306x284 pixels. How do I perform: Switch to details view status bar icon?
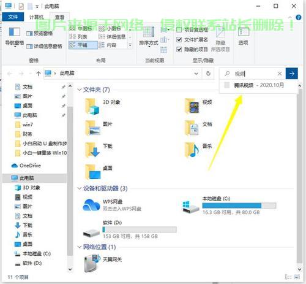click(x=288, y=277)
